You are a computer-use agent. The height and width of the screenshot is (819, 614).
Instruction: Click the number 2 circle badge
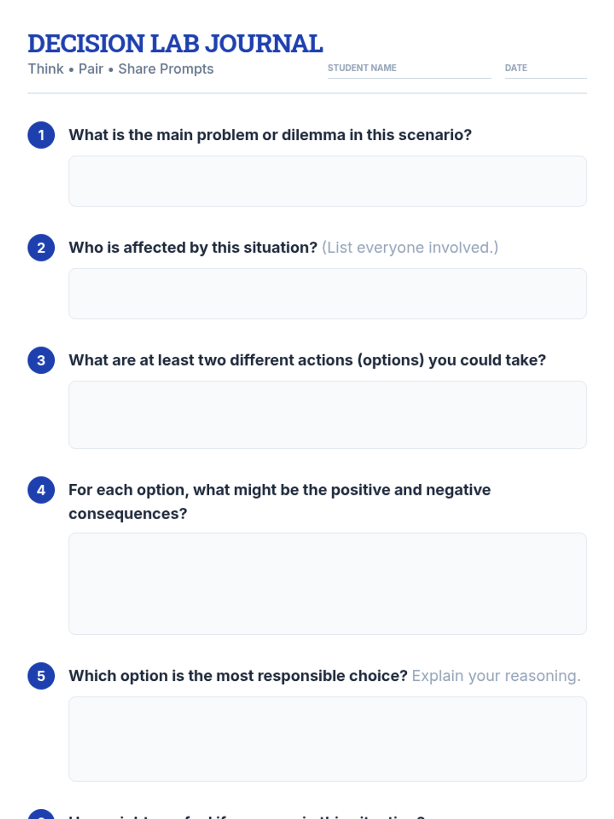coord(41,248)
